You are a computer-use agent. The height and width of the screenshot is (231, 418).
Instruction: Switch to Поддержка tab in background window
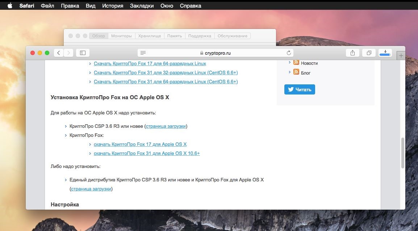(x=200, y=36)
